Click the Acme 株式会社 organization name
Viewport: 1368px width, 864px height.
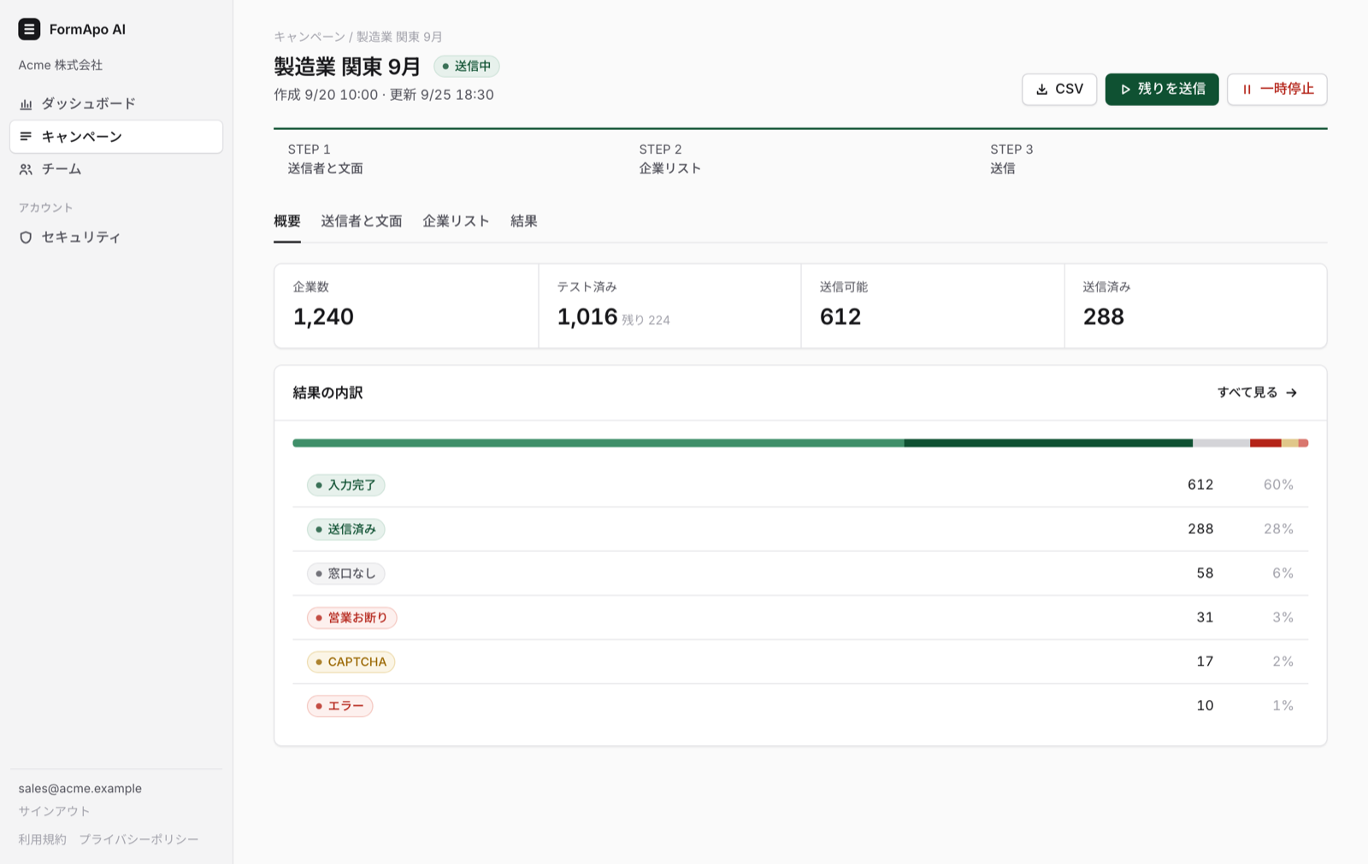pos(61,65)
